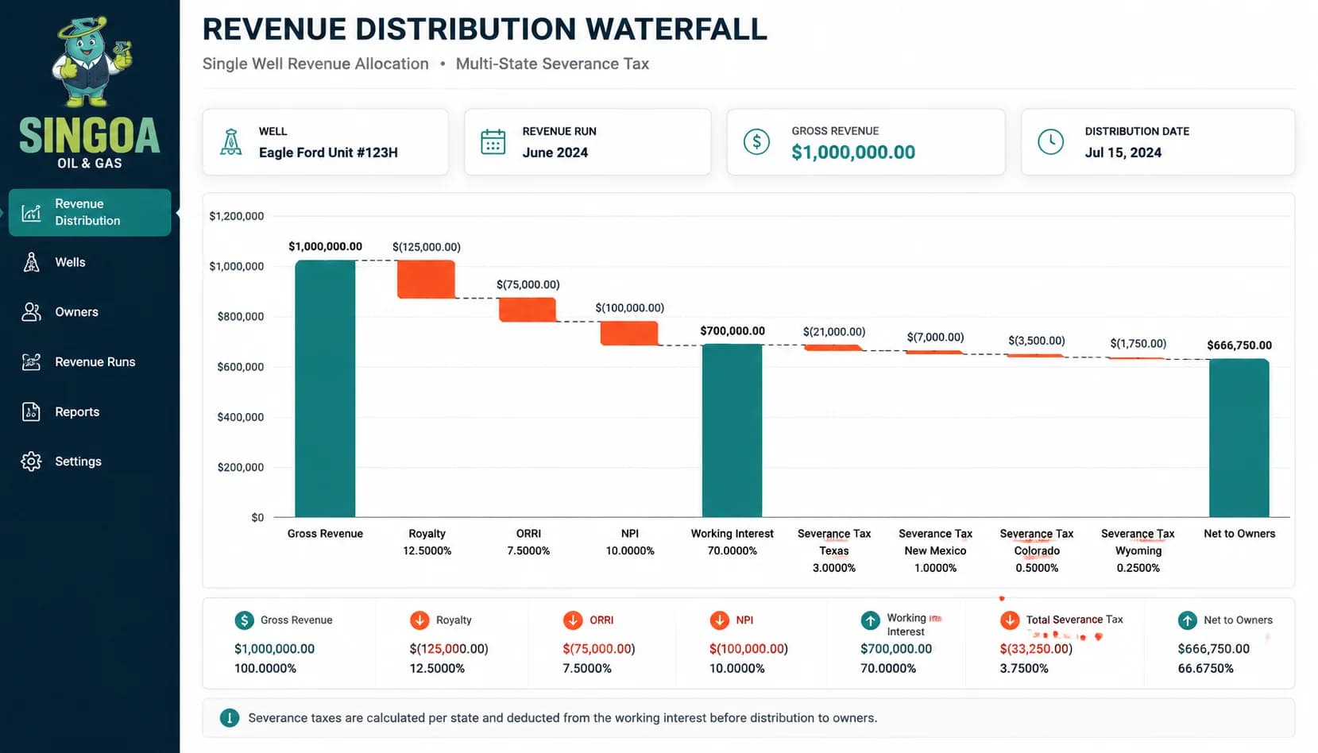Click the Severance Tax Wyoming axis label
The image size is (1318, 753).
[x=1138, y=550]
